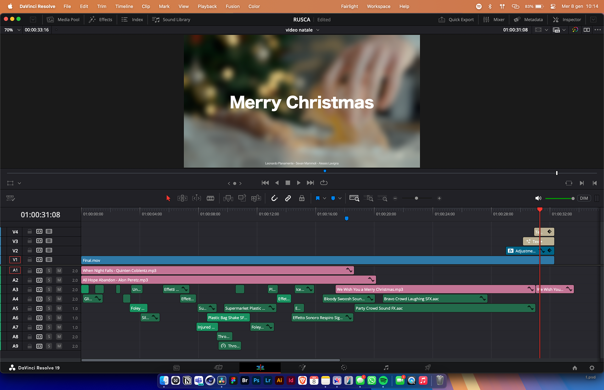Click the Full Extent Zoom icon

354,198
